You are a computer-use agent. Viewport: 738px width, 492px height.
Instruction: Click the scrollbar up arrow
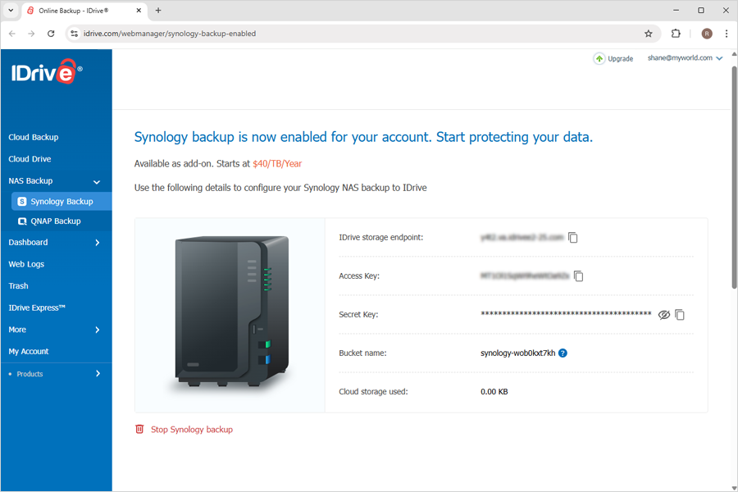tap(734, 53)
